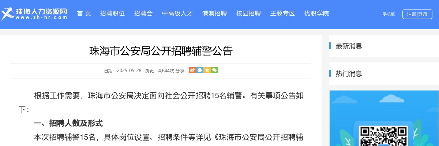Share to Qzone with star icon
This screenshot has width=439, height=146.
[x=207, y=70]
